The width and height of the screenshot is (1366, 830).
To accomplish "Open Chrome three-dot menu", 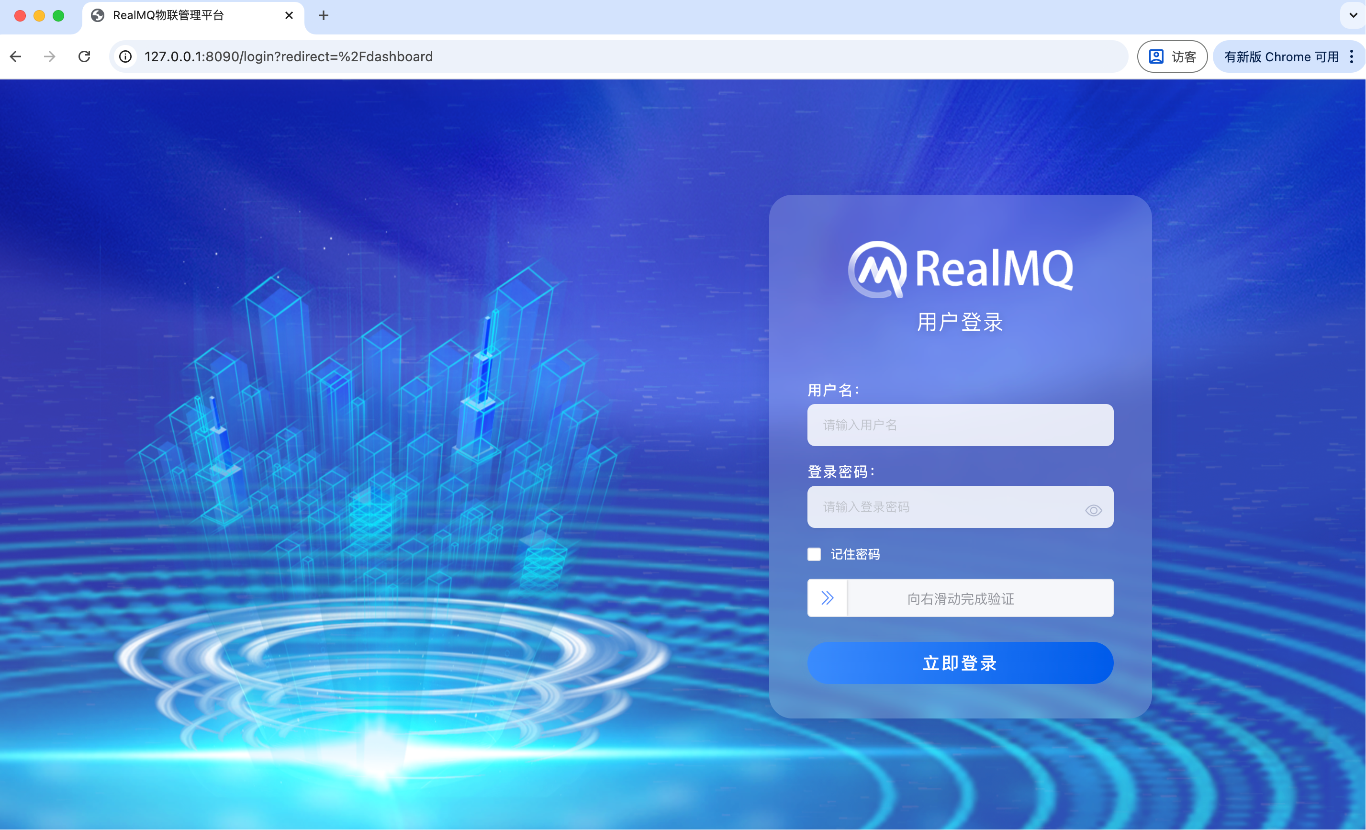I will 1352,56.
